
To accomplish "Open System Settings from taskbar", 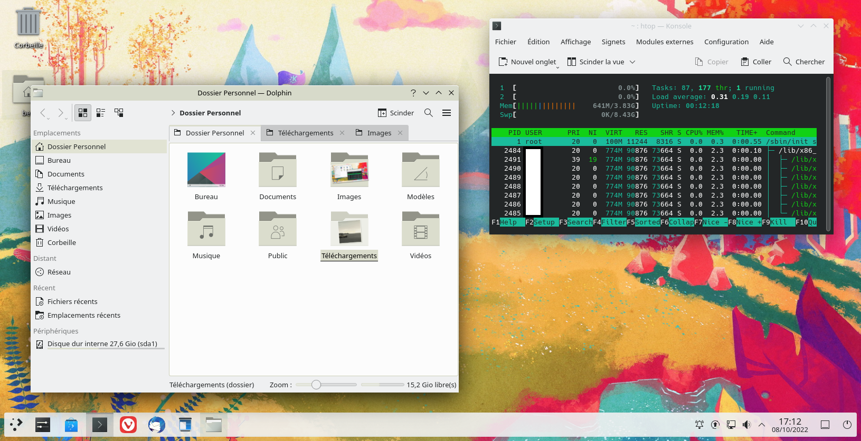I will [43, 425].
